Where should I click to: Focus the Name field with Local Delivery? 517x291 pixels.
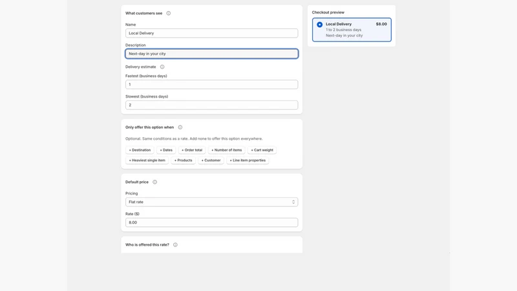(x=212, y=33)
